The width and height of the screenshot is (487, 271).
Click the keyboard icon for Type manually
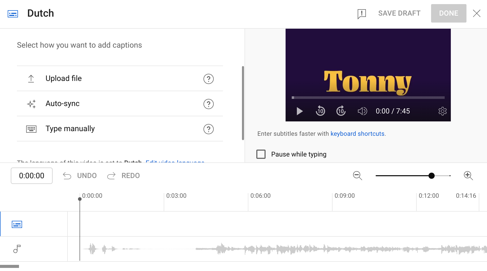[x=31, y=129]
